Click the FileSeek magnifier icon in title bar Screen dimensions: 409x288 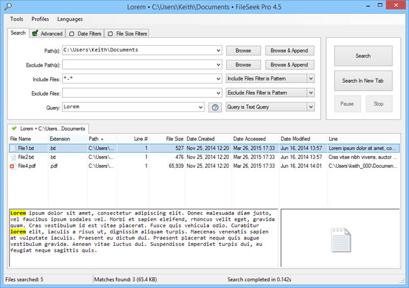(8, 6)
